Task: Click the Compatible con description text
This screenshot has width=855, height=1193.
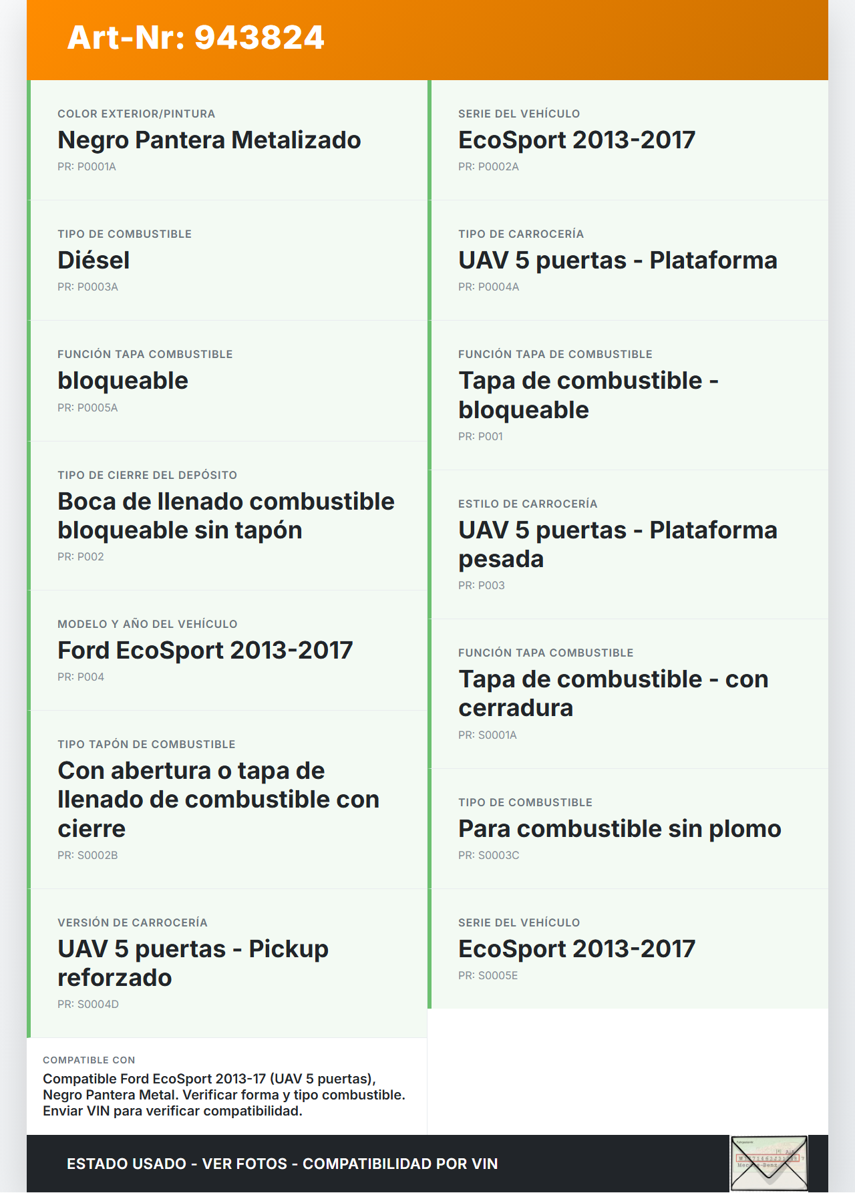Action: pyautogui.click(x=224, y=1095)
